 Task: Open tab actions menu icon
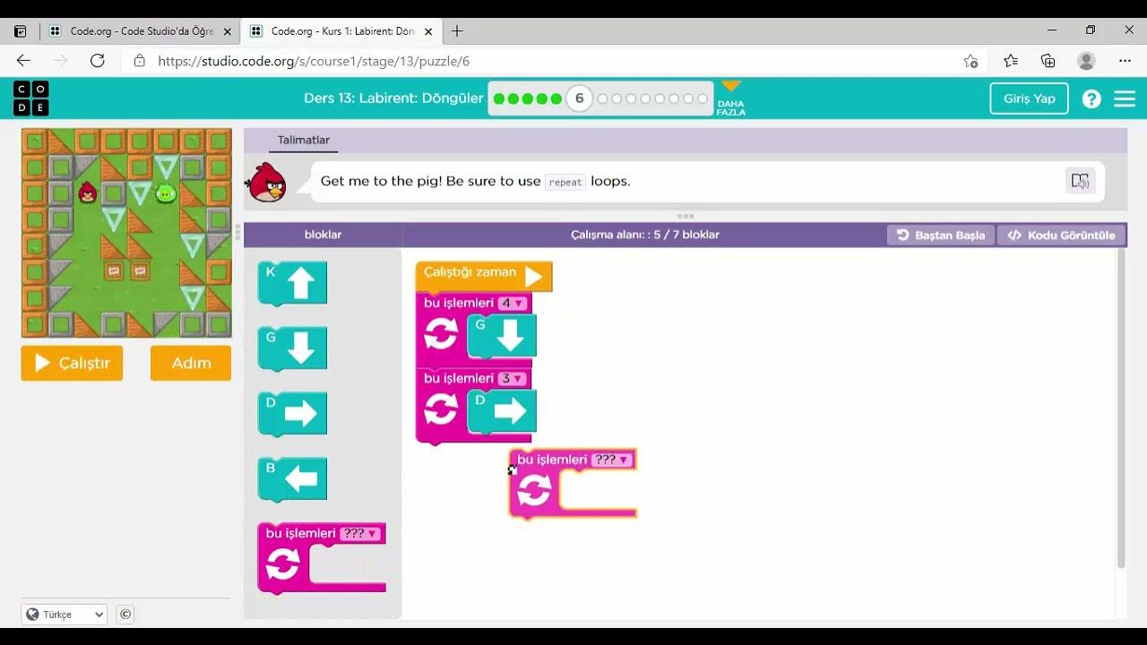pos(21,30)
